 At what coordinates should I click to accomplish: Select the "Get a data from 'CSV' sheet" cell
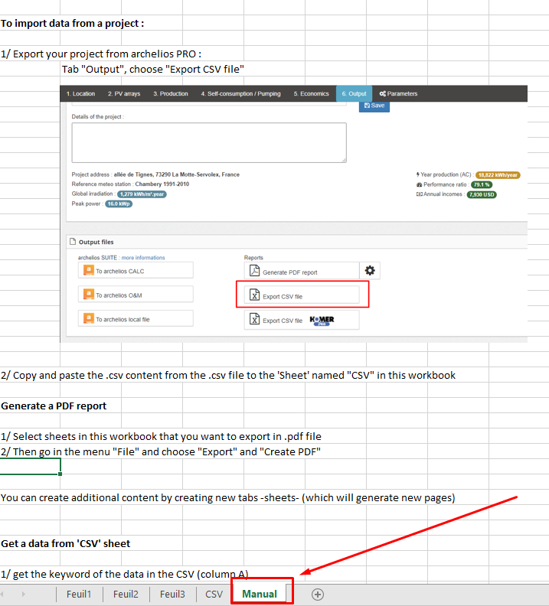66,543
